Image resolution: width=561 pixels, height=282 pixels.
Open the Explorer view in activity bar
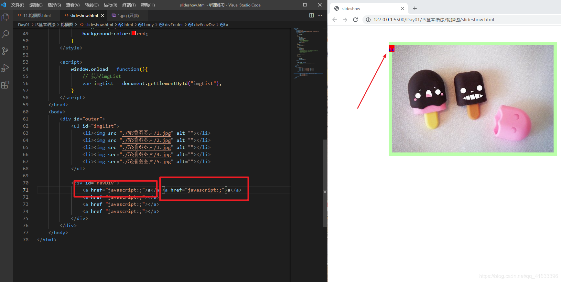pyautogui.click(x=5, y=17)
